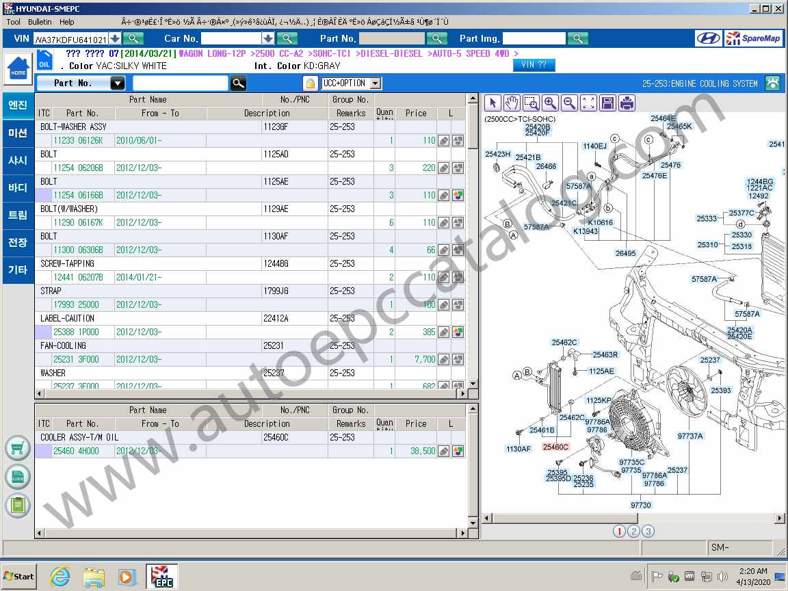Zoom out of the diagram
Screen dimensions: 788x591
[x=569, y=103]
